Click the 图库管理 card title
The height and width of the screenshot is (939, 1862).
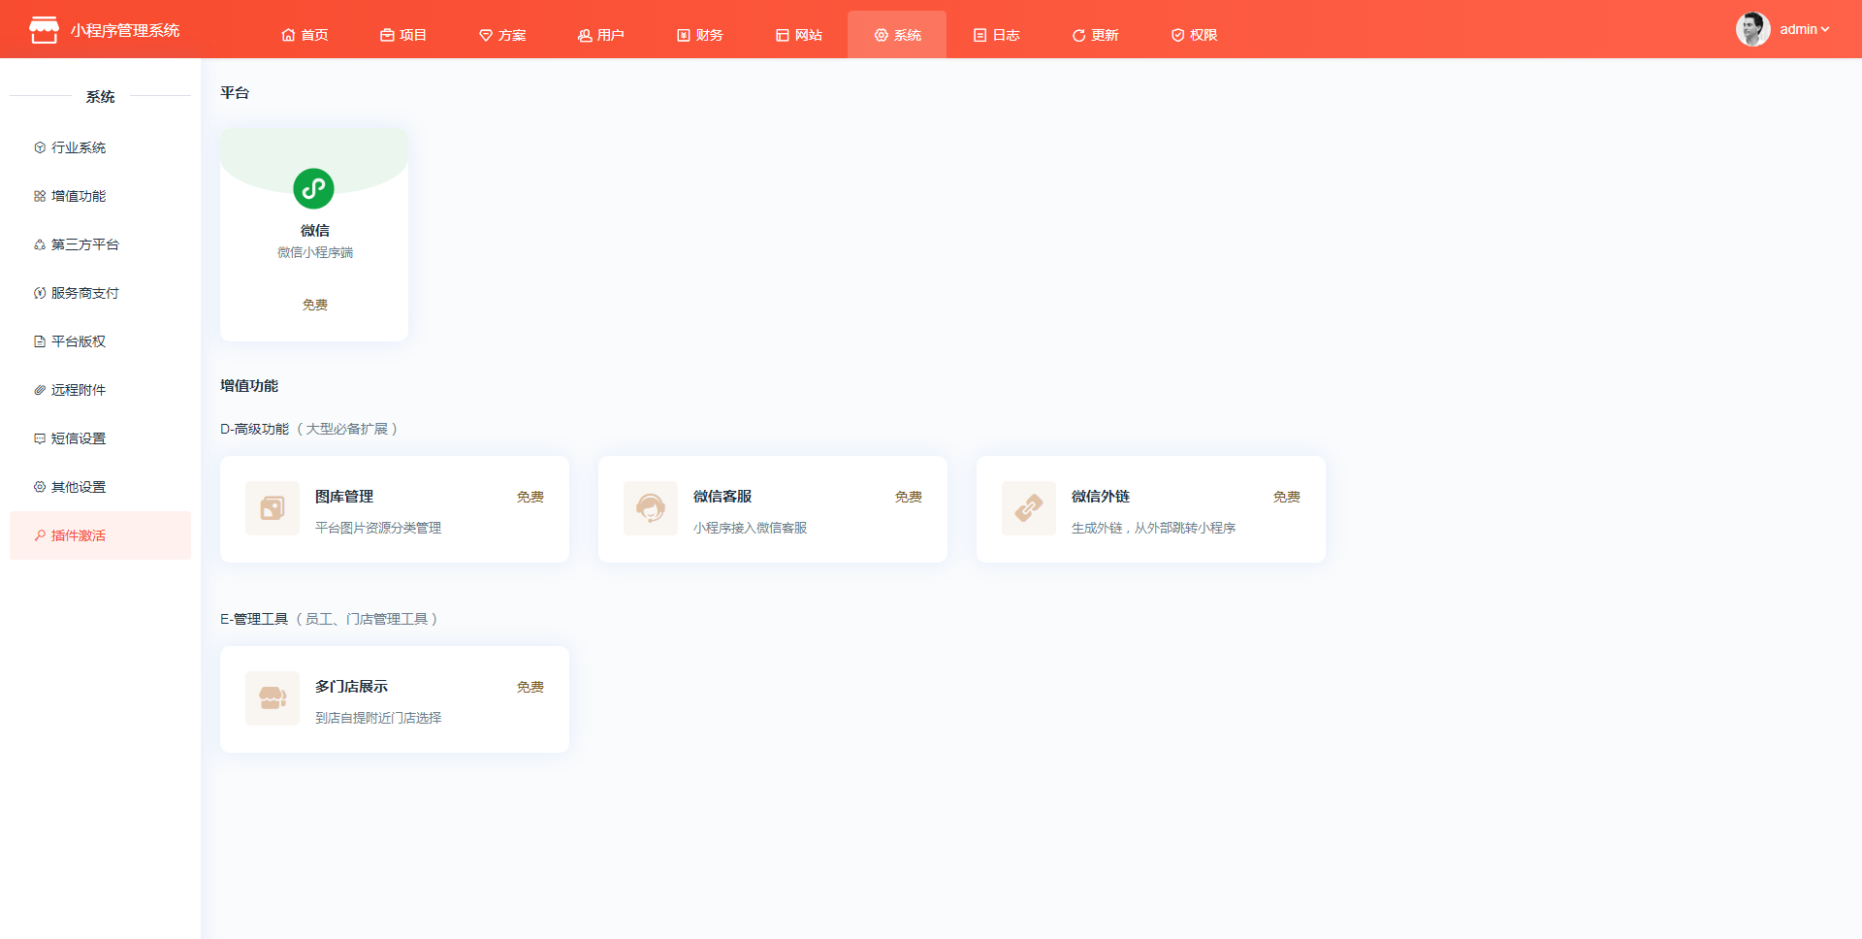(x=344, y=497)
